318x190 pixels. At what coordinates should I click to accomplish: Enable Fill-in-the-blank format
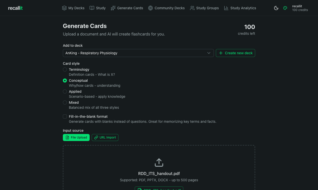point(65,116)
